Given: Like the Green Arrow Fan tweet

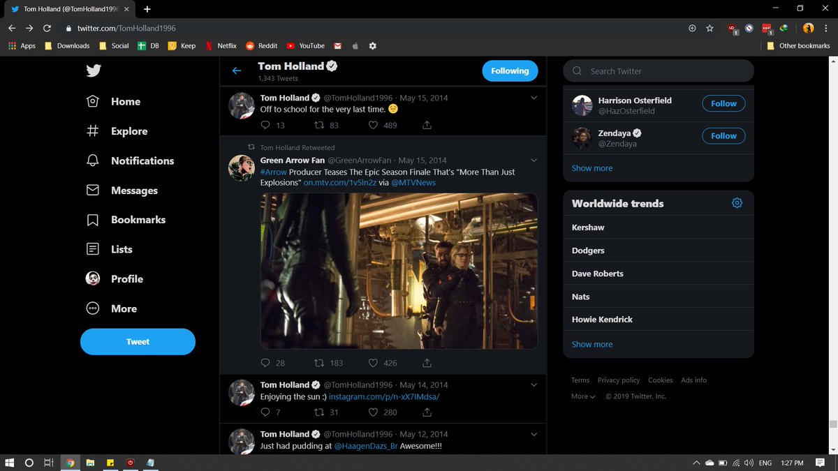Looking at the screenshot, I should click(373, 363).
